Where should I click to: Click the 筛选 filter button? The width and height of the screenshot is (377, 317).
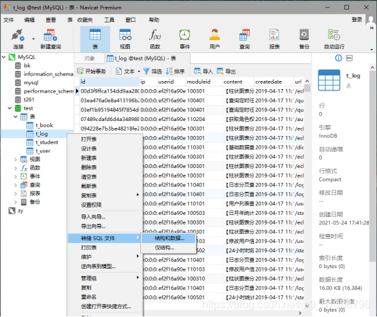[152, 71]
